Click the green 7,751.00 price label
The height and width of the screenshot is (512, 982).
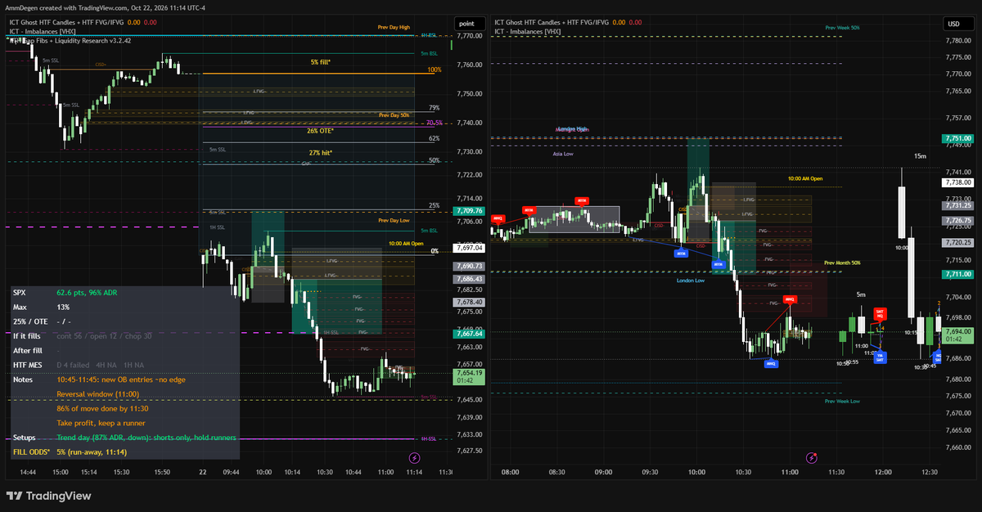[x=957, y=139]
